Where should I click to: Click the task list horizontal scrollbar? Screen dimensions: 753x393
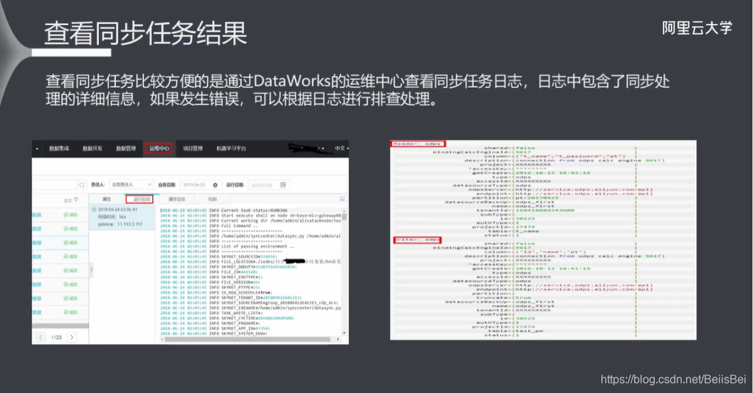(x=60, y=326)
